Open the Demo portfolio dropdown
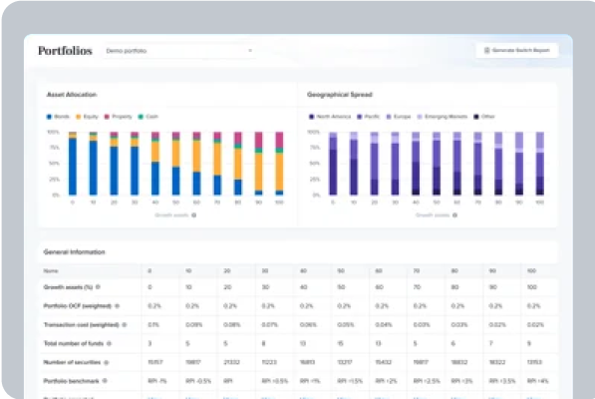595x399 pixels. point(178,51)
